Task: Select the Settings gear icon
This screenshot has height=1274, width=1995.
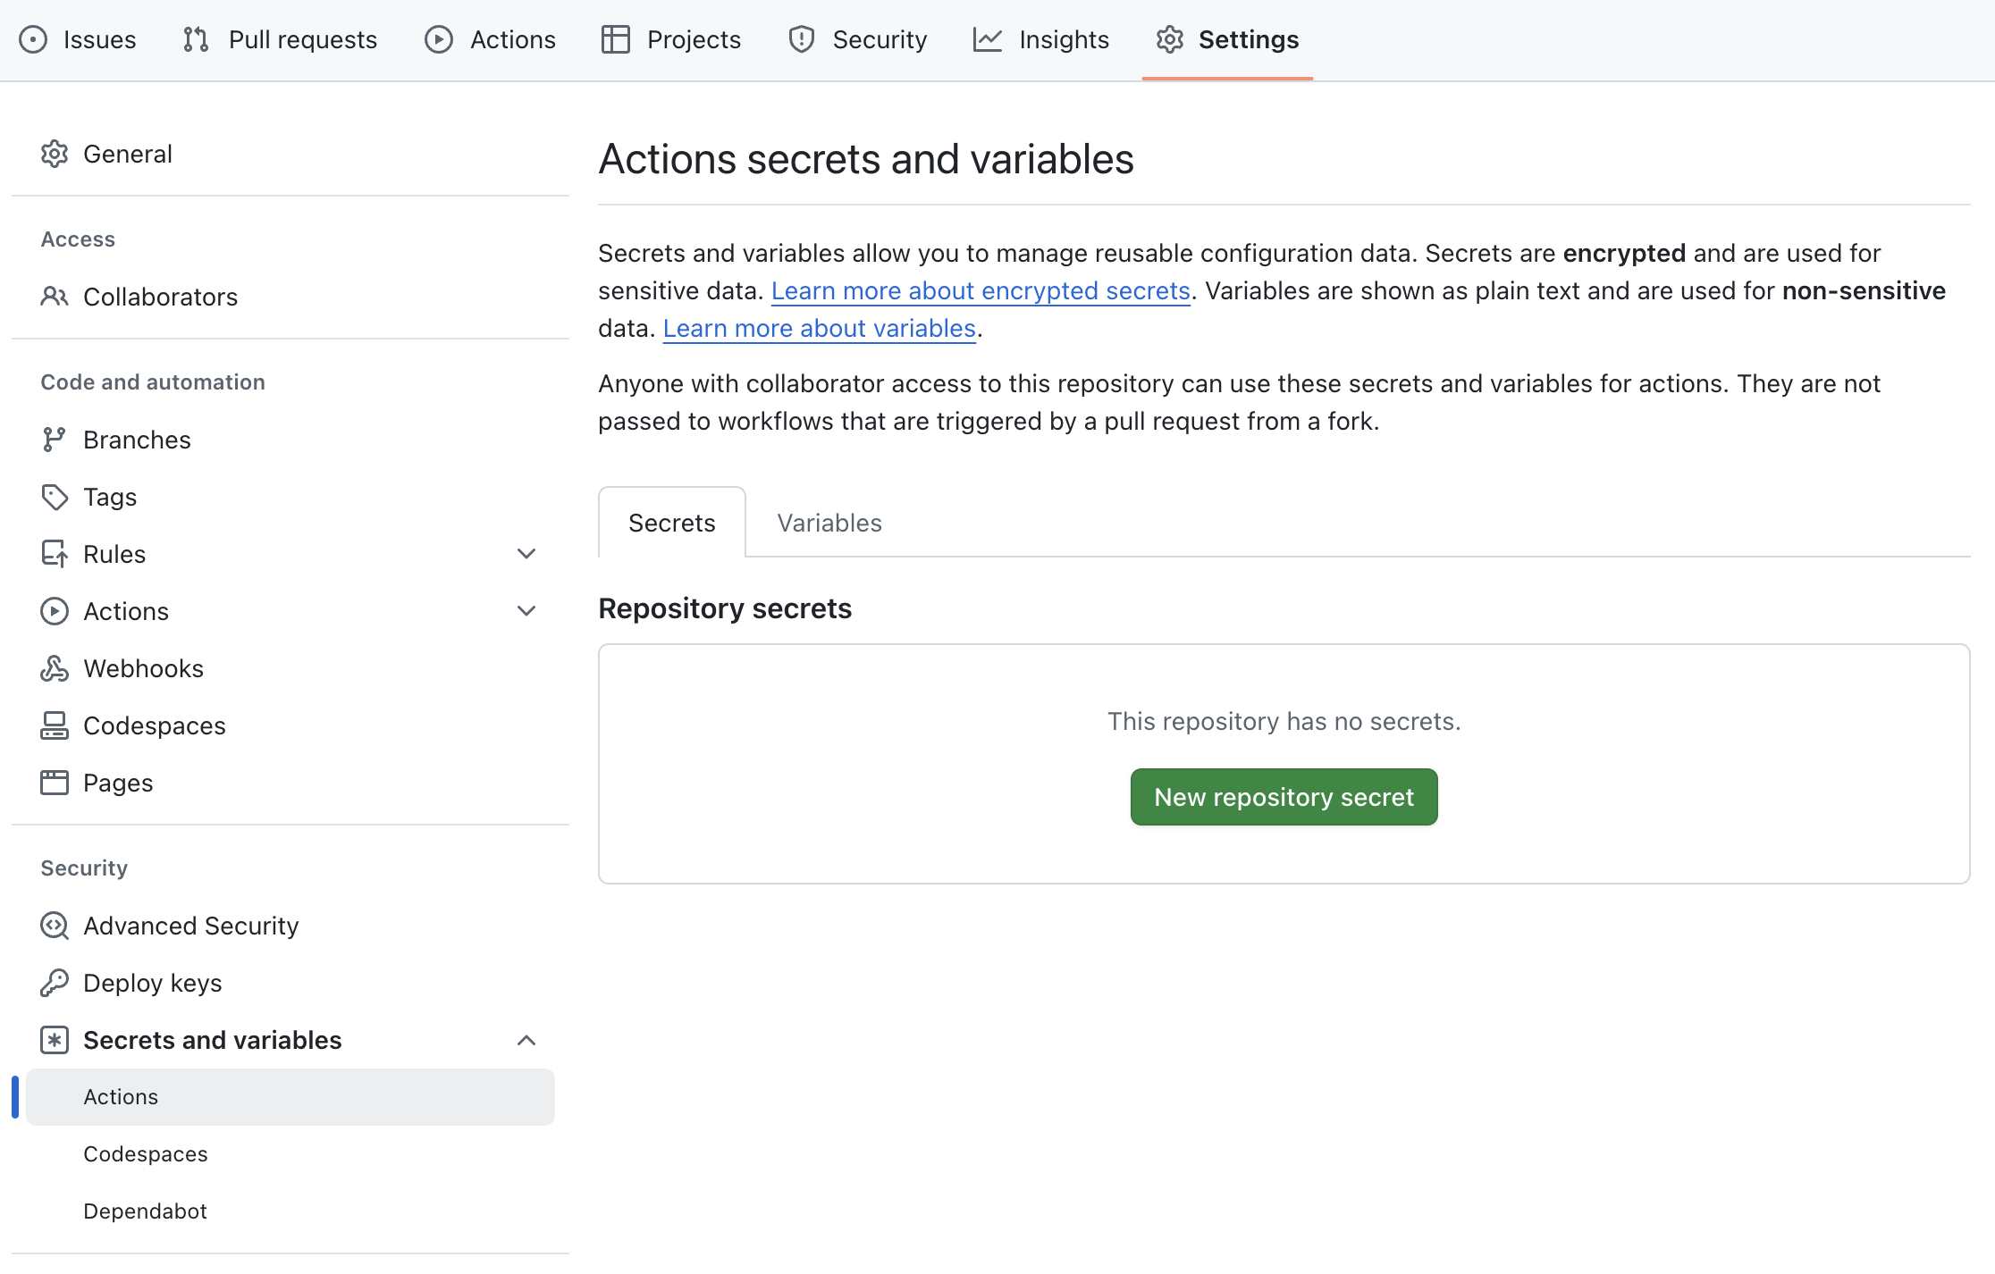Action: (x=1169, y=39)
